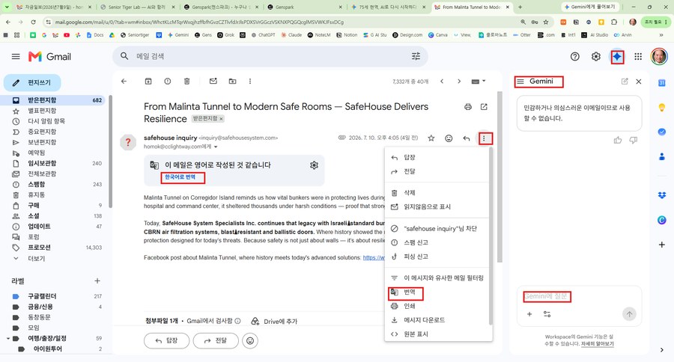
Task: Focus the Gemini question input field
Action: (579, 296)
